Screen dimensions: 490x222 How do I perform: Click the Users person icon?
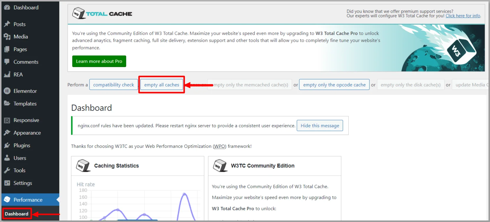click(x=7, y=158)
